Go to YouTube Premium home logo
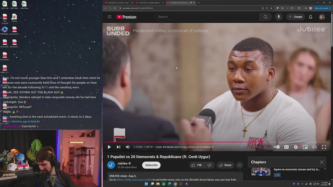333x187 pixels. [126, 17]
